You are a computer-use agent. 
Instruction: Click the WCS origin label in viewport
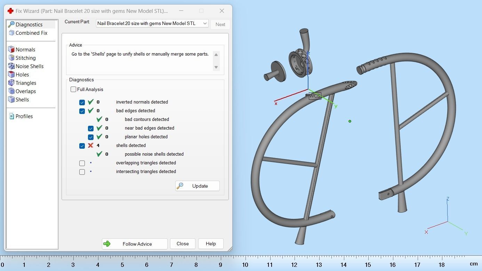(315, 96)
